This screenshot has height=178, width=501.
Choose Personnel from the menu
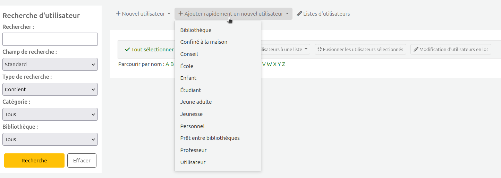(x=218, y=126)
